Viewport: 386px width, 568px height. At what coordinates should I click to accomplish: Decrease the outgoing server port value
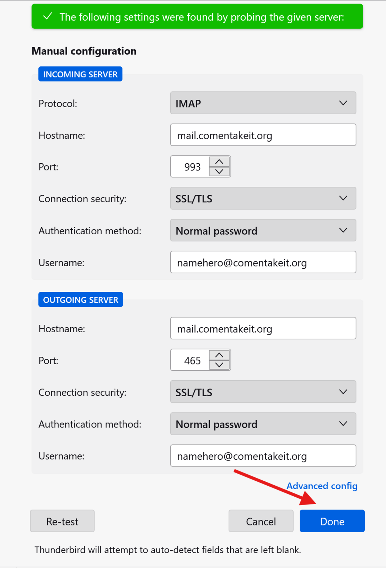[219, 365]
